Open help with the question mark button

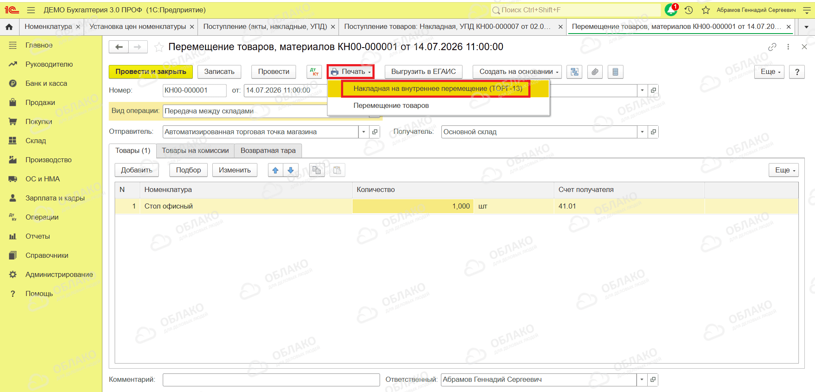point(797,72)
